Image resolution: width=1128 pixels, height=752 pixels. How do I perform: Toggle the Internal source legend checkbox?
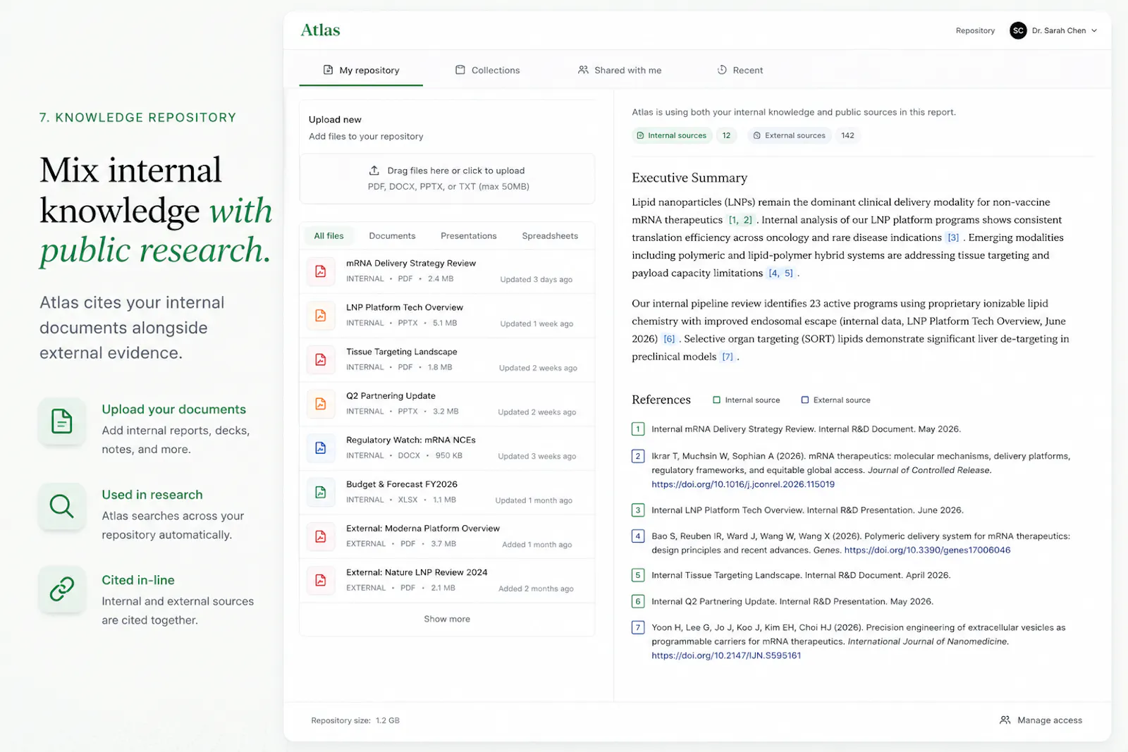point(716,400)
